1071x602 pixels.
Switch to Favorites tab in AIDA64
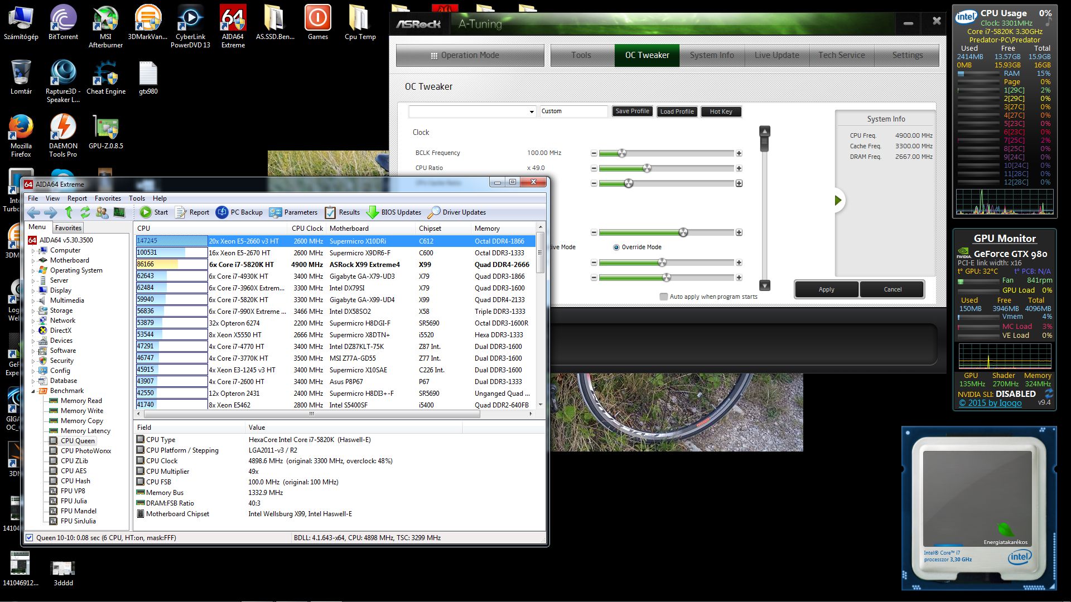click(68, 228)
